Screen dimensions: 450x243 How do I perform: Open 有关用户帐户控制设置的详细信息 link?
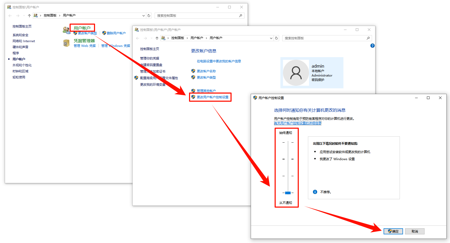(297, 123)
